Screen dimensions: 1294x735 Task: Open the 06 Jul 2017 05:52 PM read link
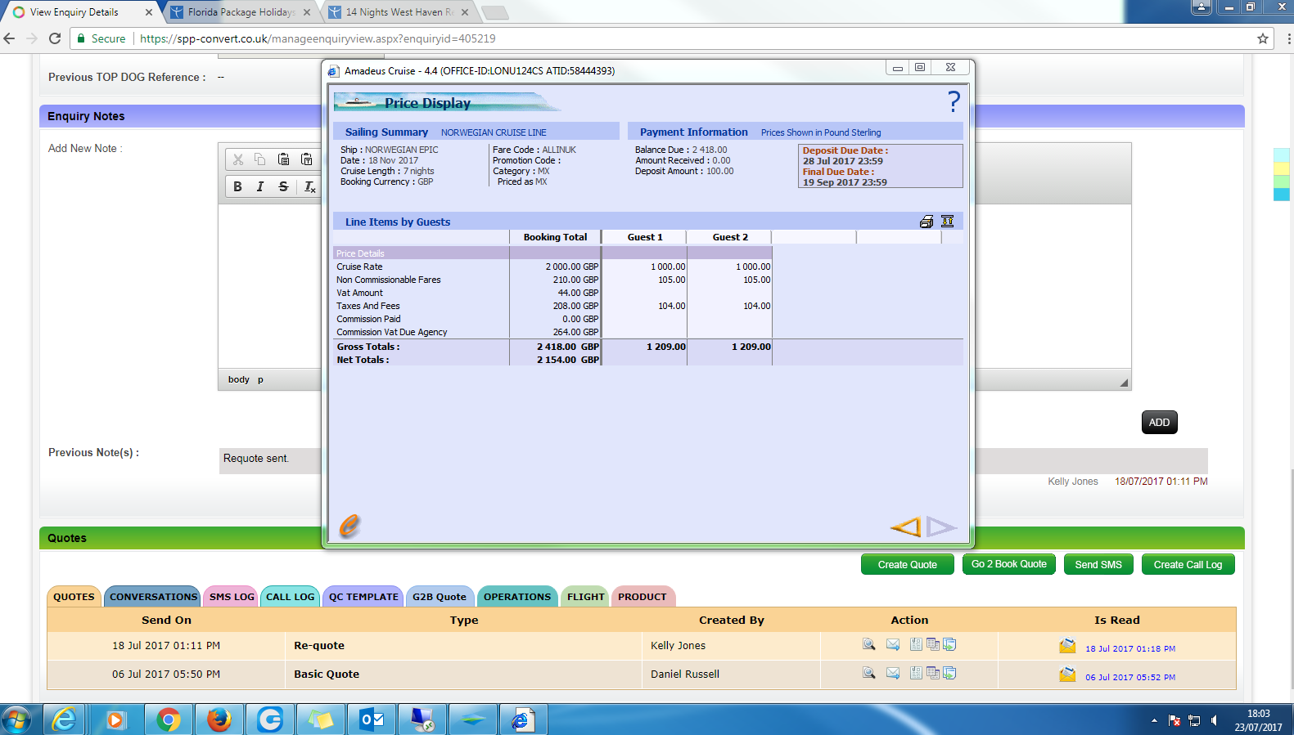[x=1130, y=677]
